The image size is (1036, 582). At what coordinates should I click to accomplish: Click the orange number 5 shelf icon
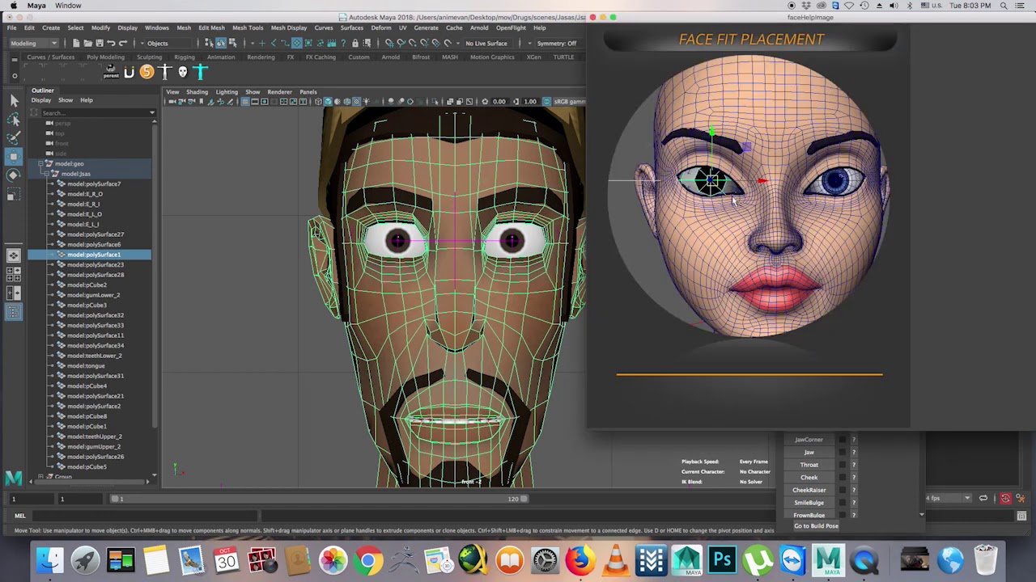click(x=146, y=73)
